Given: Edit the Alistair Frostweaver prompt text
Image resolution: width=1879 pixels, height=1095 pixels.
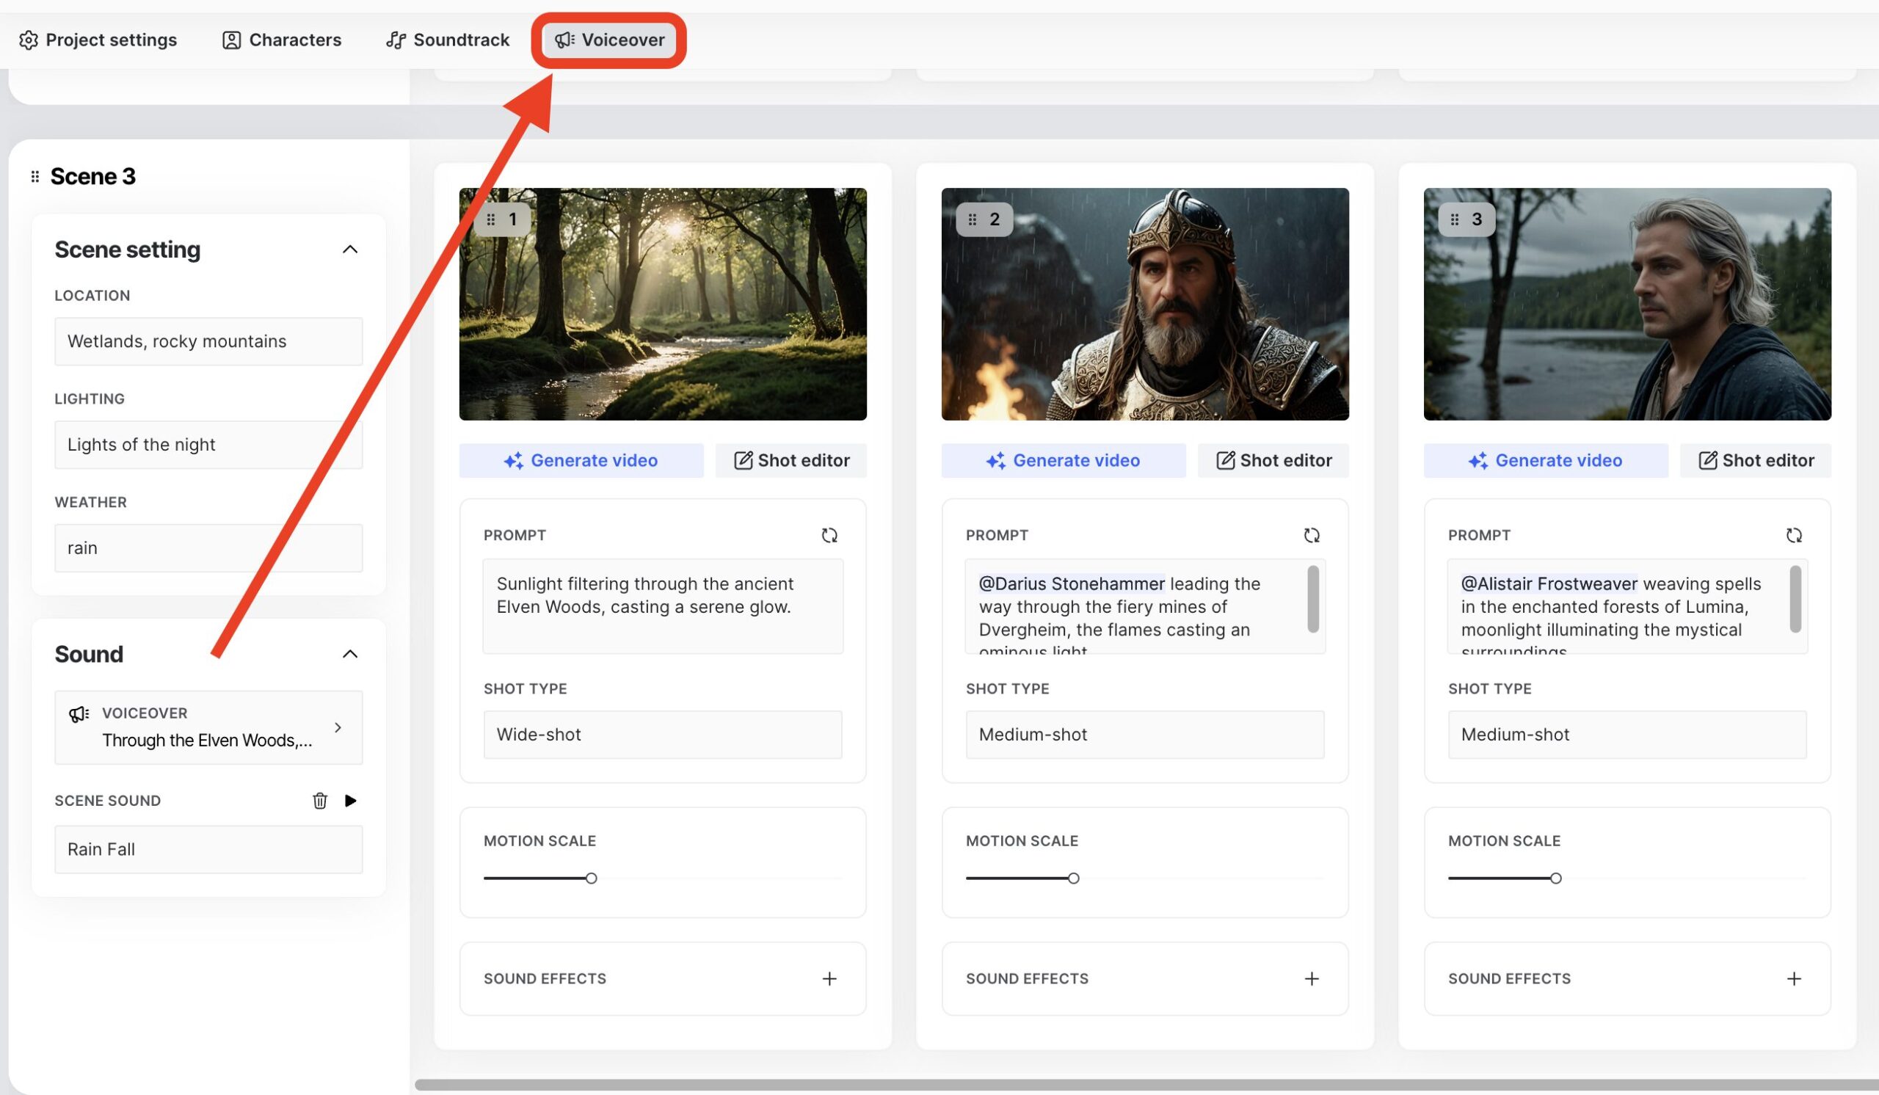Looking at the screenshot, I should point(1628,606).
